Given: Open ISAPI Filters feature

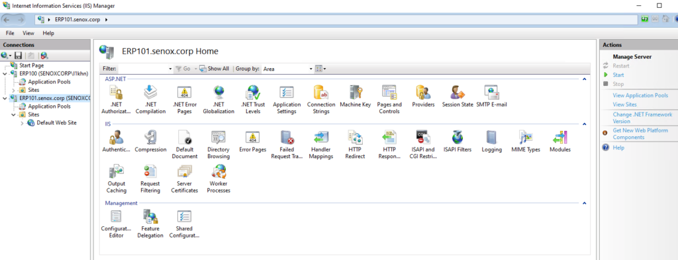Looking at the screenshot, I should (x=458, y=141).
